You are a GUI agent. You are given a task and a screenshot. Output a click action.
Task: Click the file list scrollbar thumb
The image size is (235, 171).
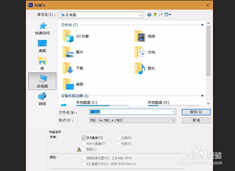tap(208, 51)
